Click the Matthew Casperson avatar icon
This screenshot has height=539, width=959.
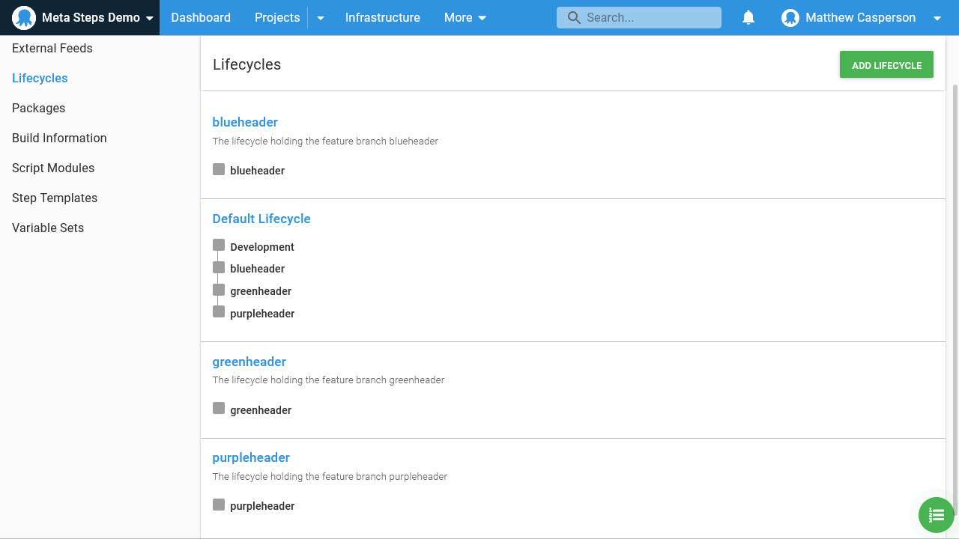point(790,18)
